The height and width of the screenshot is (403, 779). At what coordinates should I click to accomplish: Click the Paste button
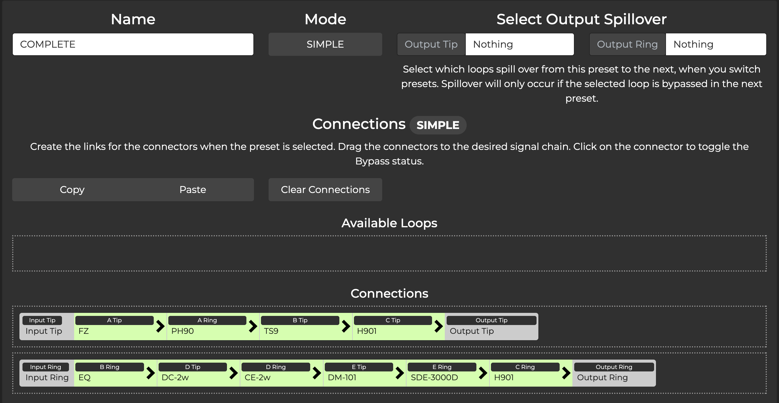193,190
